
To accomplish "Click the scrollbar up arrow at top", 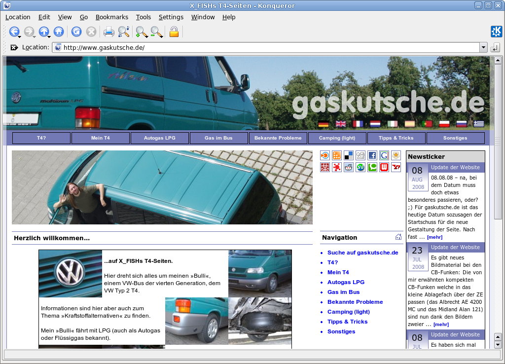I will pos(498,60).
